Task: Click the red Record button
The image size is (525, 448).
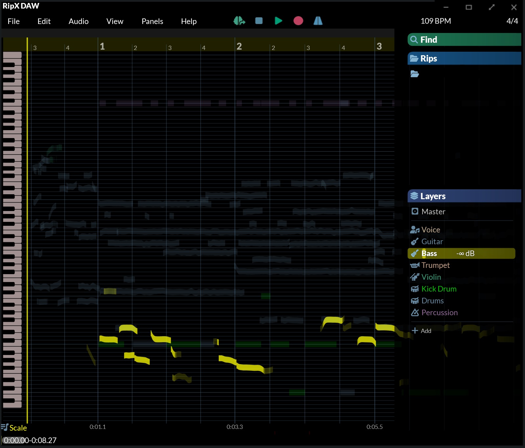Action: click(298, 21)
